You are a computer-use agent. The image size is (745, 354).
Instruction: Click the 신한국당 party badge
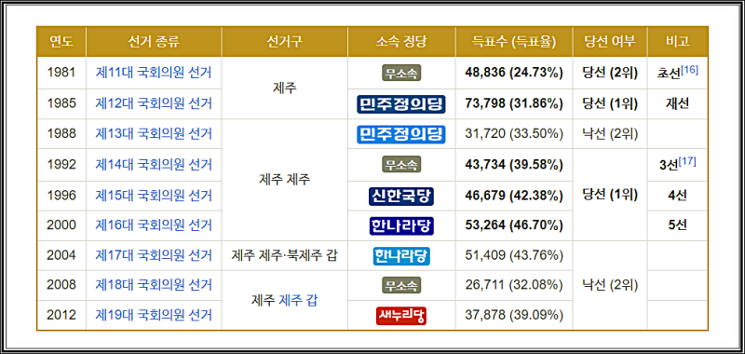401,196
